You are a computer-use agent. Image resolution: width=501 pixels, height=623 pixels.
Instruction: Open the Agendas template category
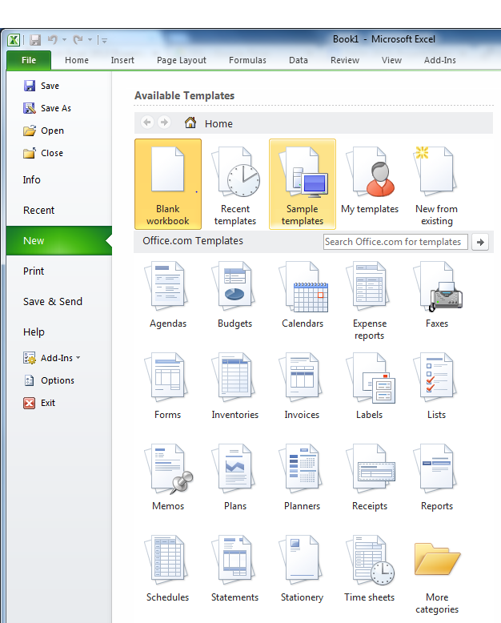(x=168, y=295)
